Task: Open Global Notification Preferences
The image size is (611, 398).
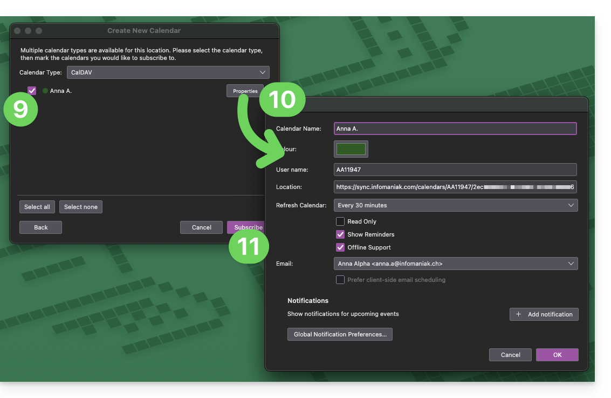Action: coord(340,334)
